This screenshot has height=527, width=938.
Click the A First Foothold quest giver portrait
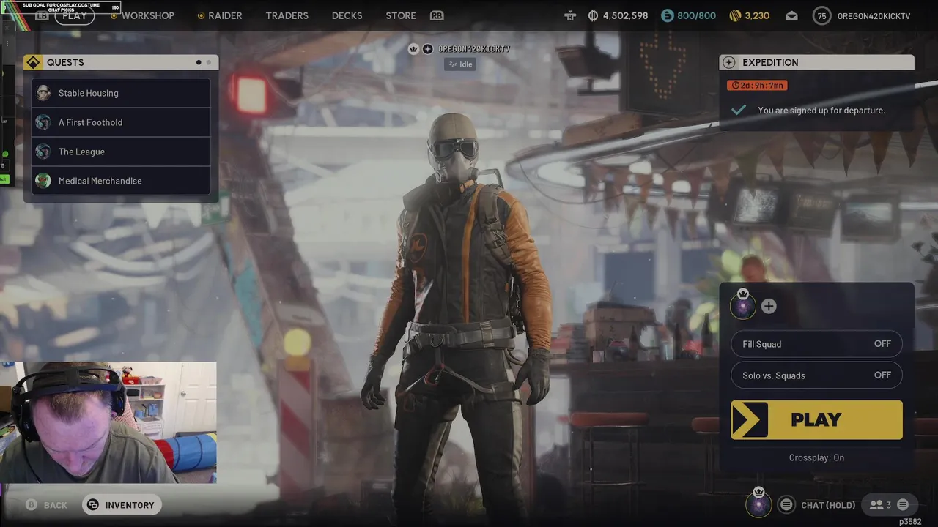tap(43, 122)
